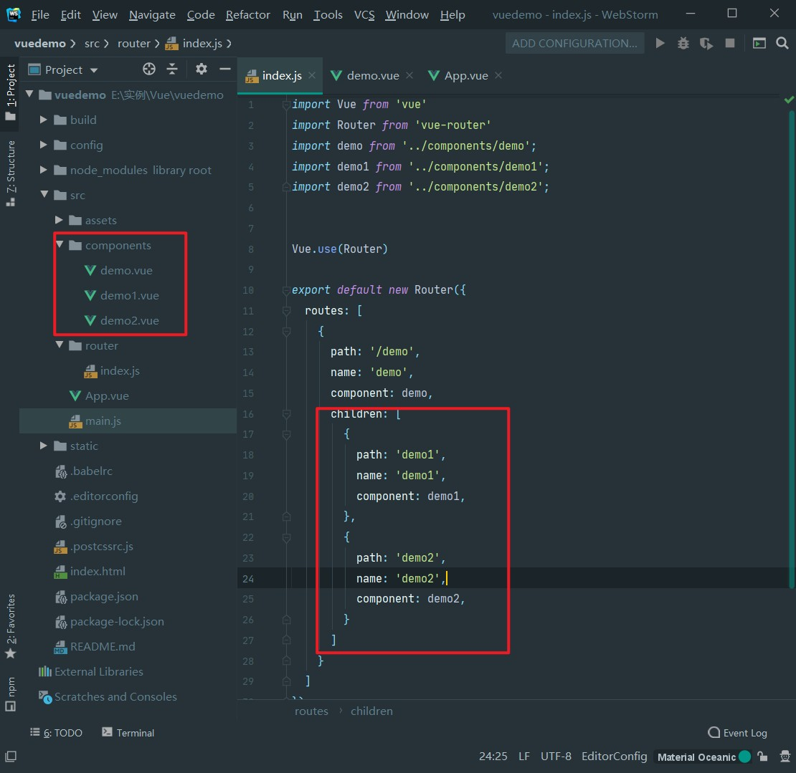The height and width of the screenshot is (773, 796).
Task: Switch to the App.vue editor tab
Action: click(465, 75)
